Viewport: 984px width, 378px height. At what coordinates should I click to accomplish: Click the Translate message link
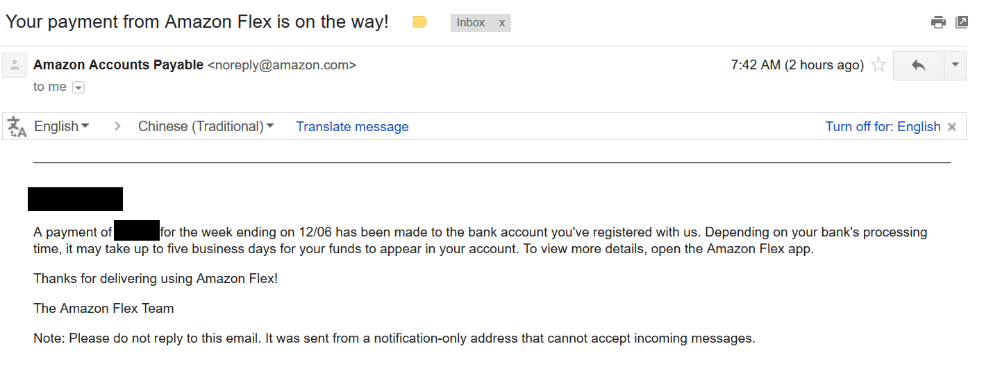(x=352, y=126)
